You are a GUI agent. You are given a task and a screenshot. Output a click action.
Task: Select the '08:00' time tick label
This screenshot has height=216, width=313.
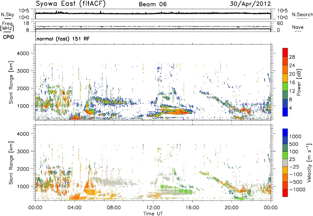tap(114, 208)
